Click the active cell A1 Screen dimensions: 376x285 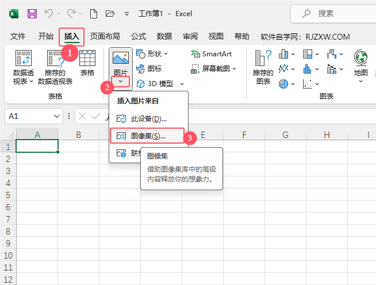[x=37, y=146]
